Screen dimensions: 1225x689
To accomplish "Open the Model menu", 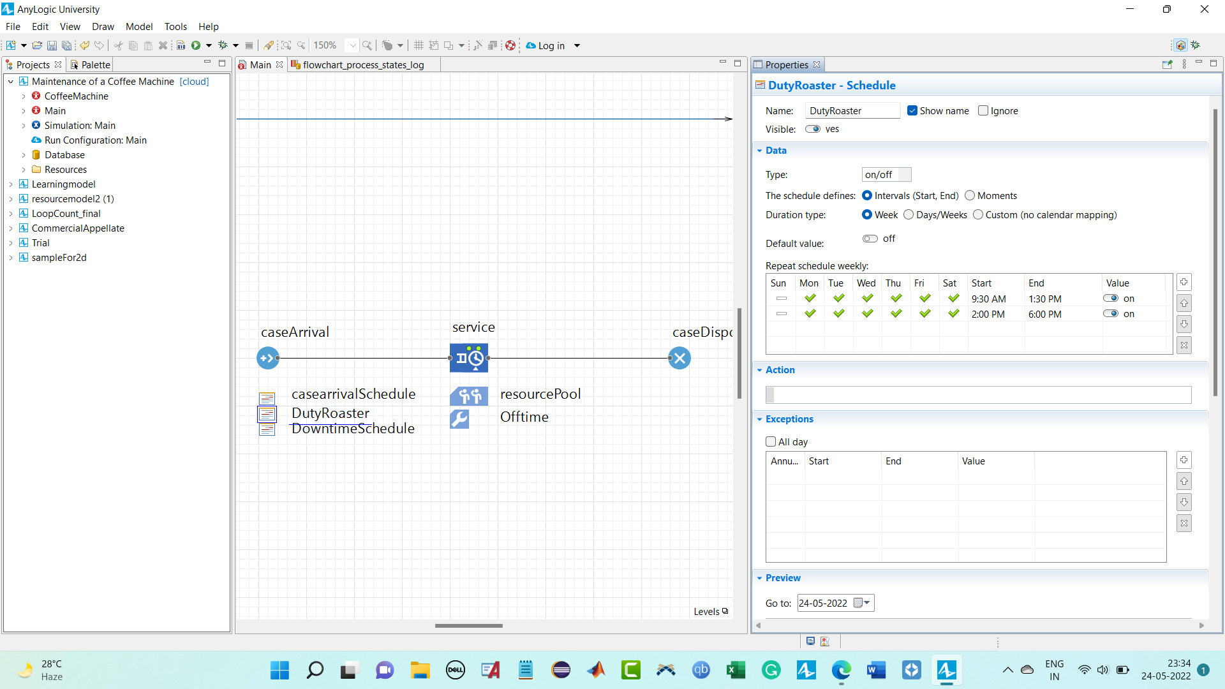I will (x=138, y=27).
